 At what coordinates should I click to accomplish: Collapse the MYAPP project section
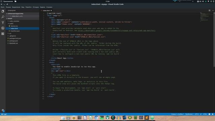tap(23, 18)
